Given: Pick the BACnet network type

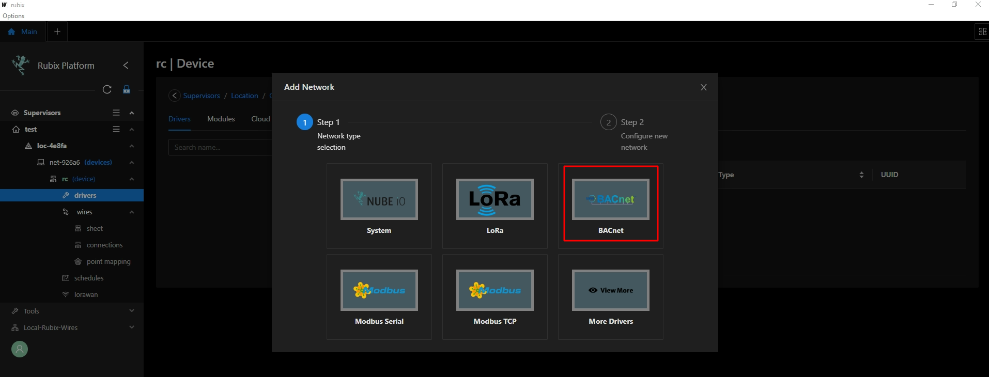Looking at the screenshot, I should click(x=610, y=206).
